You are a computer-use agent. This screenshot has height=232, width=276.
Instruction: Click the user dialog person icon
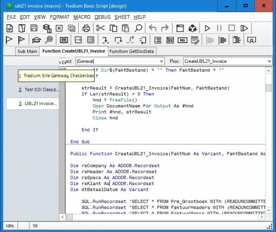pyautogui.click(x=252, y=40)
